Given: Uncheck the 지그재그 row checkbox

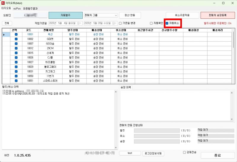Looking at the screenshot, I should tap(16, 72).
